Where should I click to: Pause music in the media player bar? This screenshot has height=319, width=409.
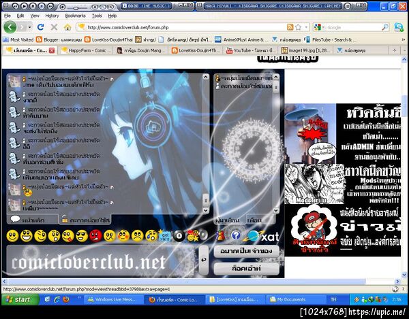(32, 6)
